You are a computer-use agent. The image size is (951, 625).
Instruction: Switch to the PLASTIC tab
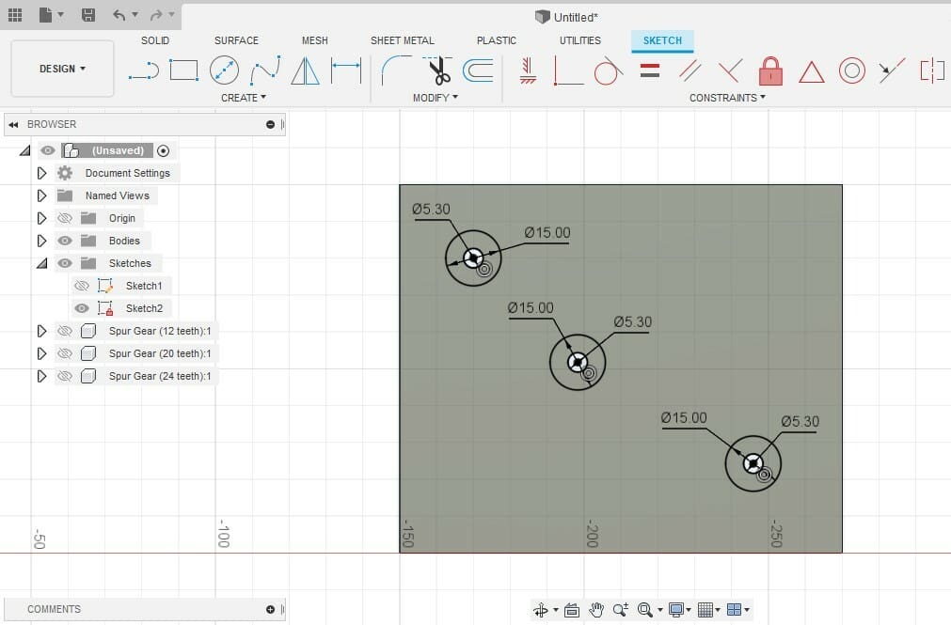(x=497, y=40)
